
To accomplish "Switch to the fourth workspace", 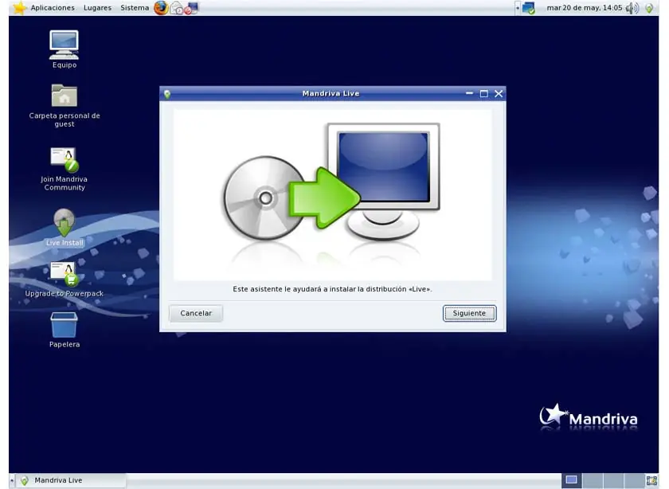I will click(x=634, y=480).
